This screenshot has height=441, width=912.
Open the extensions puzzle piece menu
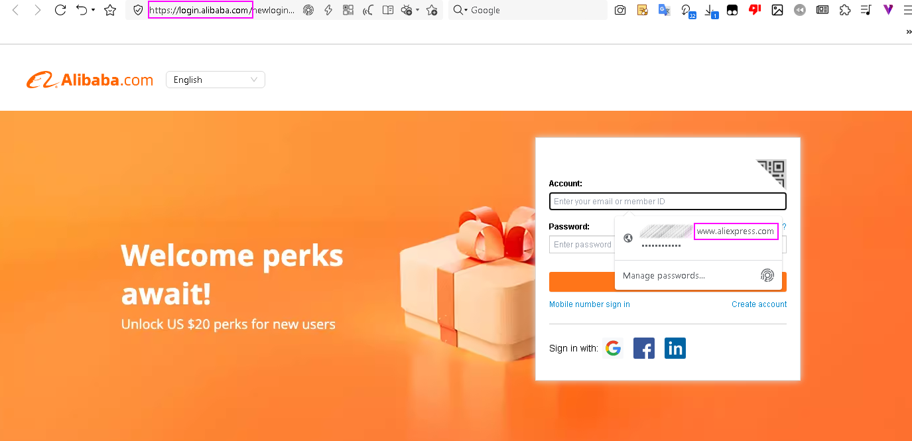tap(845, 10)
